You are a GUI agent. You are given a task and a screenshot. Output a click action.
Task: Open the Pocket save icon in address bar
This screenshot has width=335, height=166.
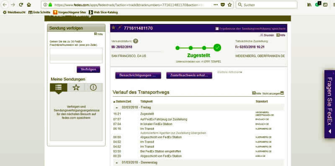pyautogui.click(x=223, y=5)
